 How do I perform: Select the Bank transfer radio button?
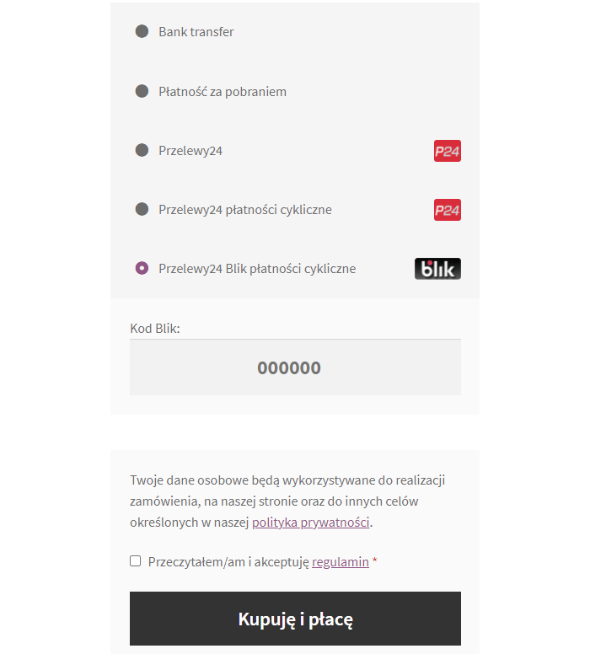[x=142, y=31]
